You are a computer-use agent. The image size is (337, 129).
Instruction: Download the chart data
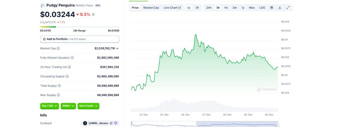point(280,8)
